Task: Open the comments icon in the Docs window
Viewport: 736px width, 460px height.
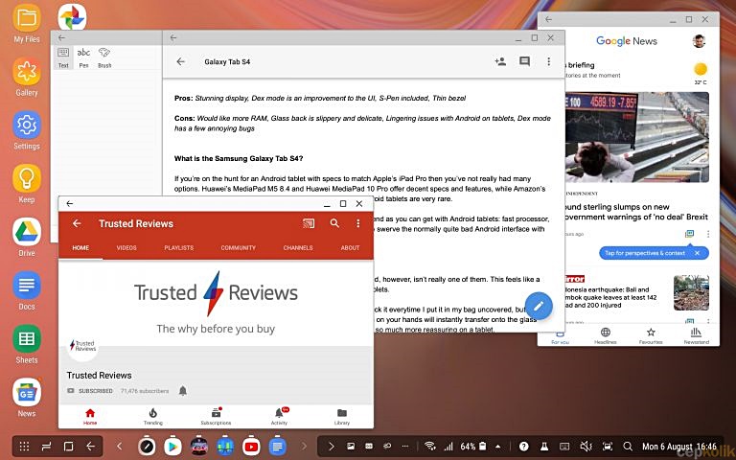Action: tap(525, 61)
